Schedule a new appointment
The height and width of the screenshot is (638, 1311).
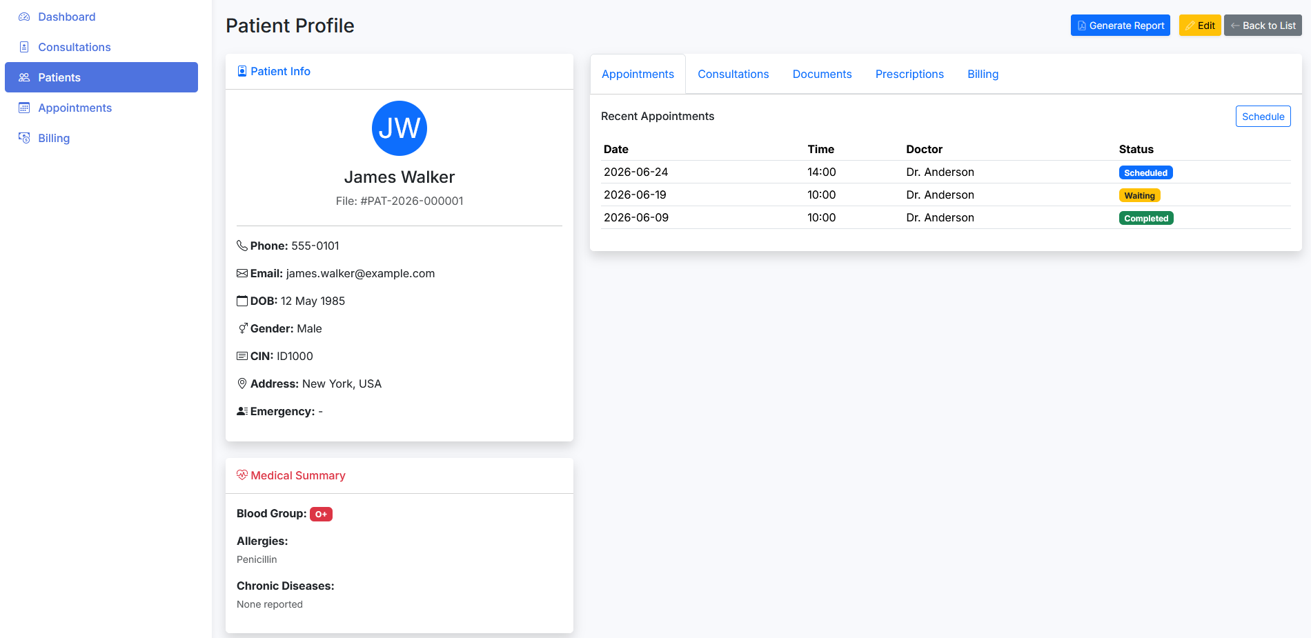click(1263, 117)
